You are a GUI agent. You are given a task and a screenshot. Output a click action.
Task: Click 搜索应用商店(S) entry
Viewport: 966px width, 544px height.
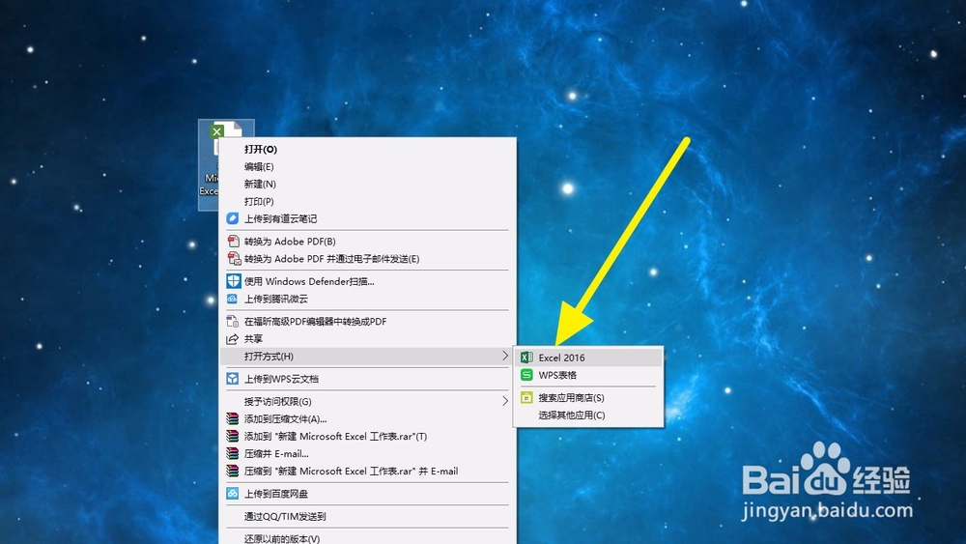click(x=588, y=397)
